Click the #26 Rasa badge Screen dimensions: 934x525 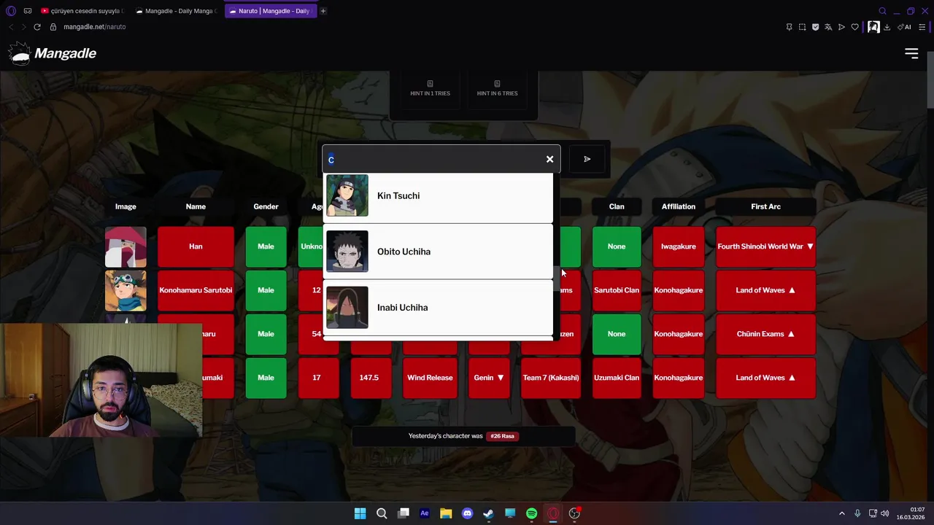tap(502, 436)
